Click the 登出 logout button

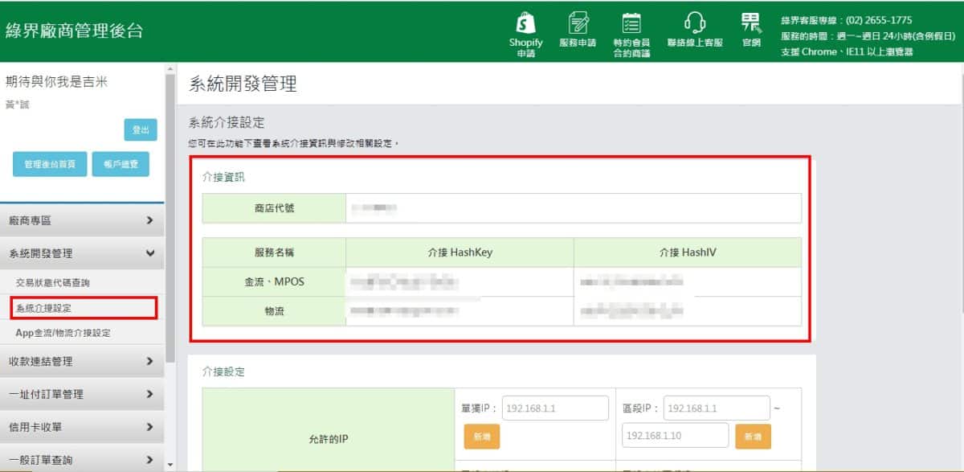(x=141, y=129)
